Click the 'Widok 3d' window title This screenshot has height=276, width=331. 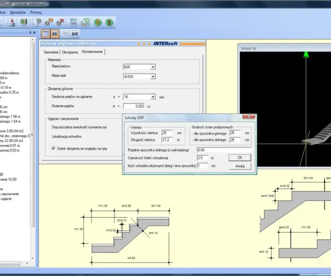tap(248, 49)
